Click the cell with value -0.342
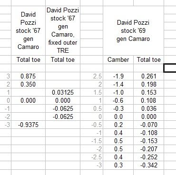176x175 pixels. tap(148, 165)
